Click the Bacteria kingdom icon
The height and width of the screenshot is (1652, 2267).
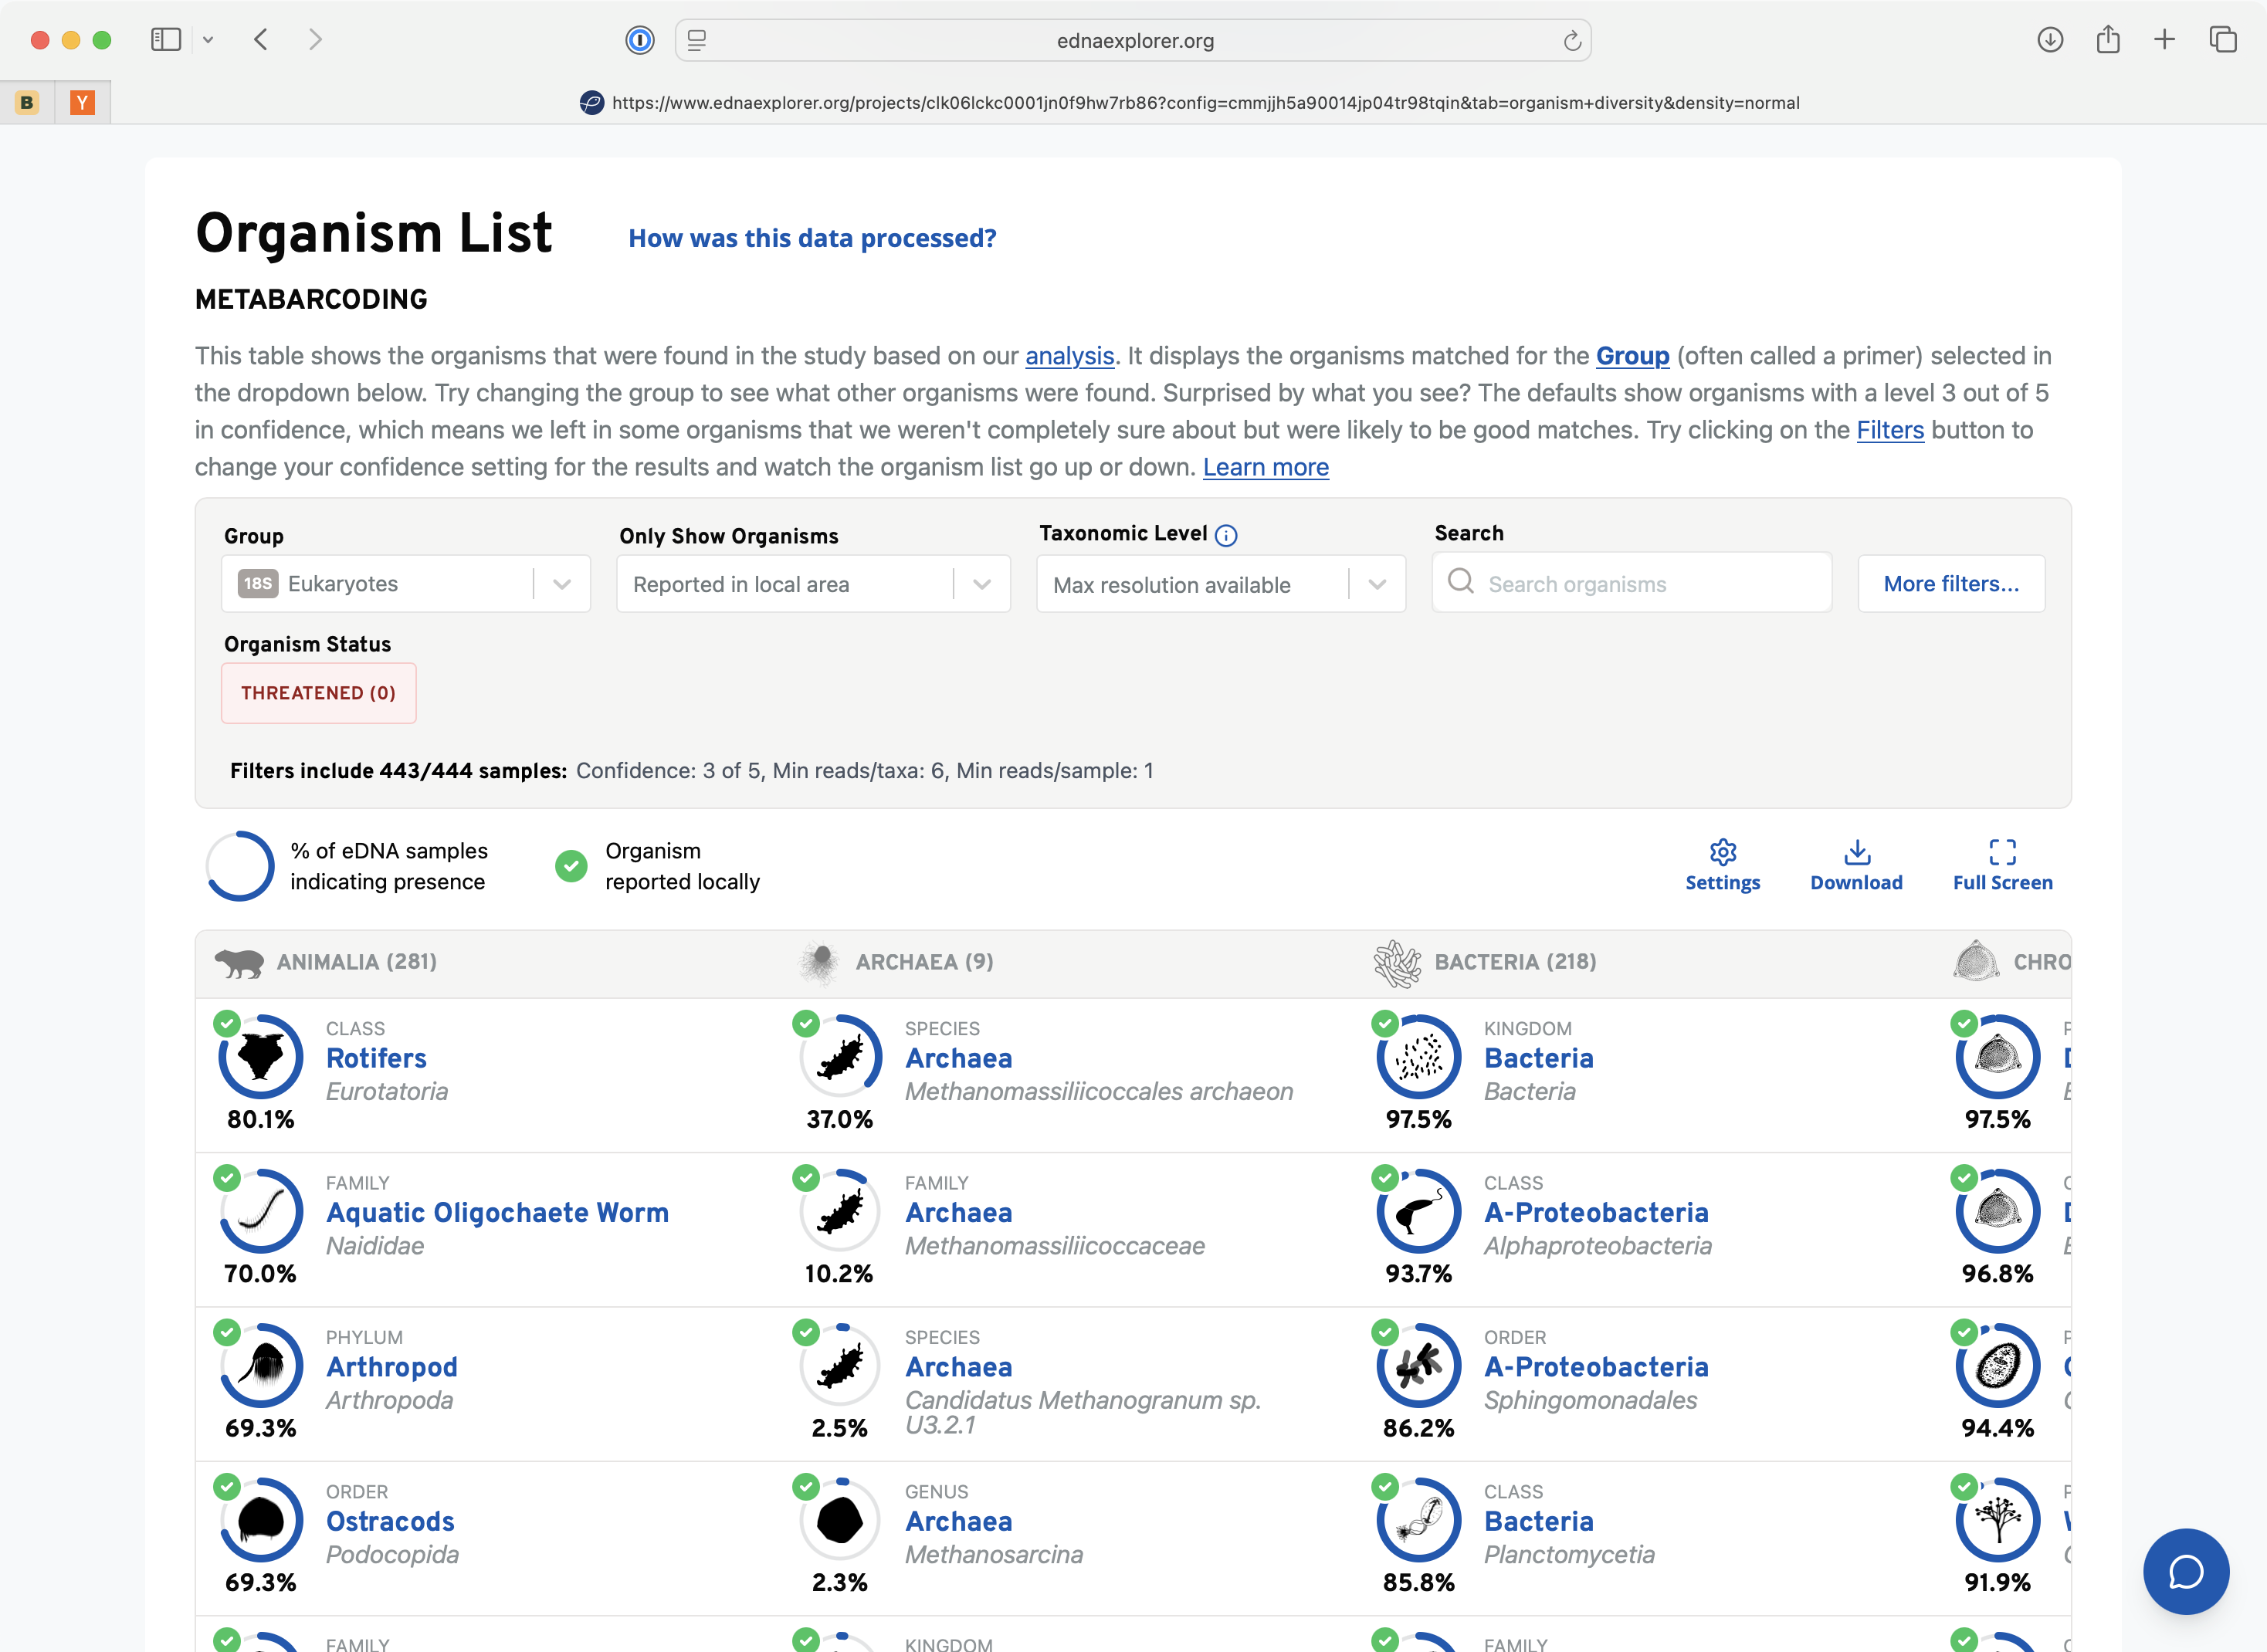tap(1419, 1056)
